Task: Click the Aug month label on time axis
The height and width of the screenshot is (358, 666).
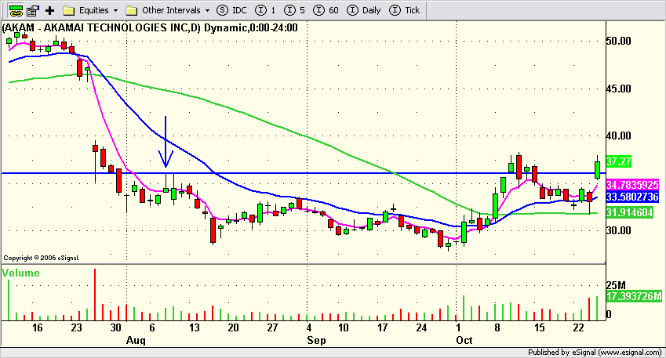Action: click(x=136, y=340)
